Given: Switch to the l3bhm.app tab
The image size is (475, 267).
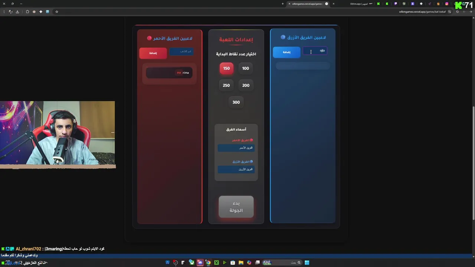Looking at the screenshot, I should [x=359, y=4].
